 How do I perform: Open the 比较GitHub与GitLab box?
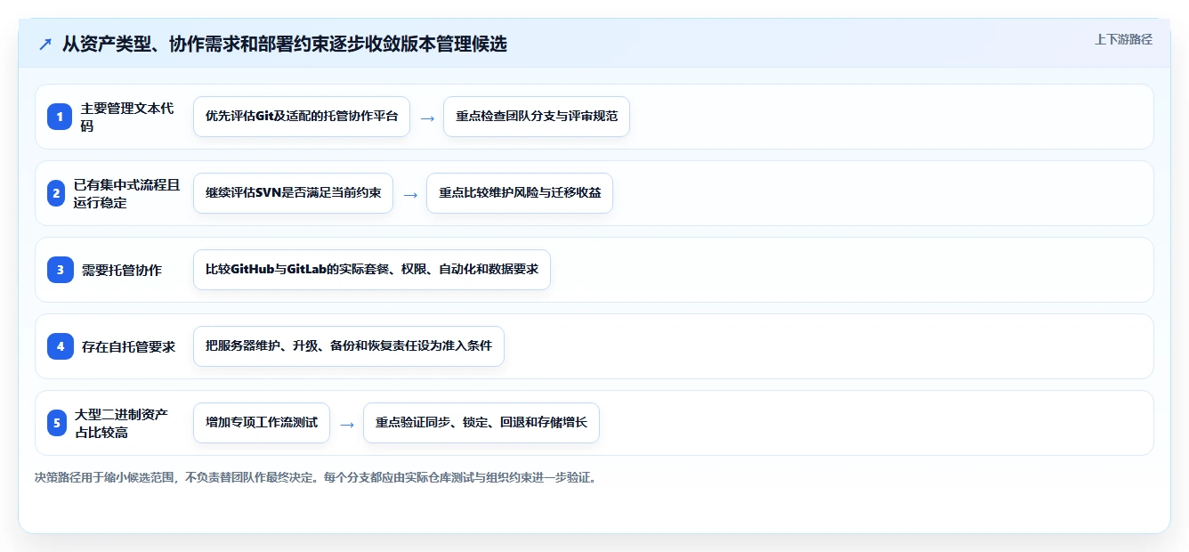[x=372, y=270]
